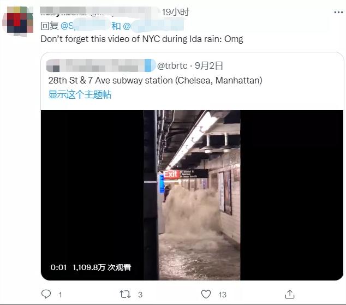346x305 pixels.
Task: Click the @trbrtc handle
Action: pos(172,65)
